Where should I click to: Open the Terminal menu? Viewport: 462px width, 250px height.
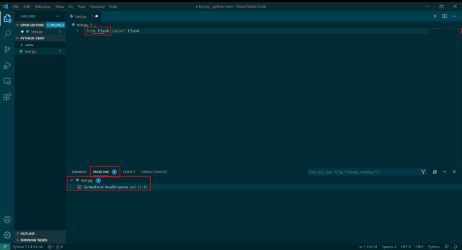click(x=97, y=6)
